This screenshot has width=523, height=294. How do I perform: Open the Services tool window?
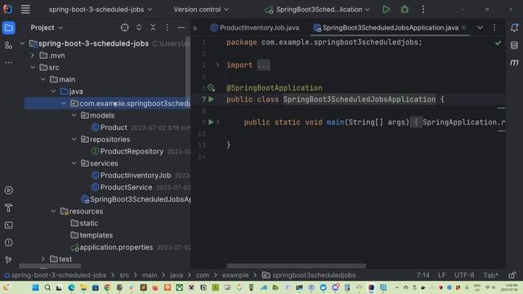[x=9, y=190]
